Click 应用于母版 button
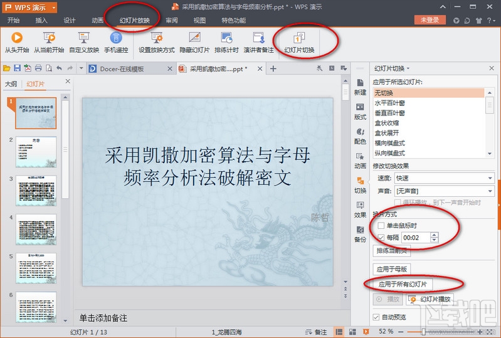 pyautogui.click(x=392, y=269)
